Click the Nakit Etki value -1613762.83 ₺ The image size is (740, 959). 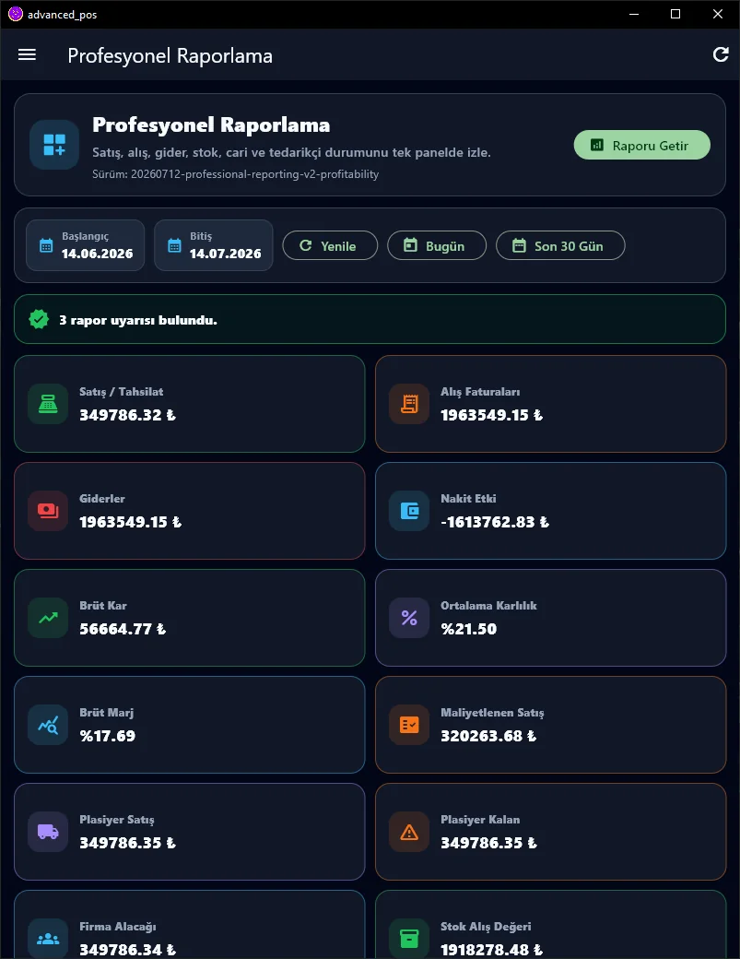tap(495, 522)
